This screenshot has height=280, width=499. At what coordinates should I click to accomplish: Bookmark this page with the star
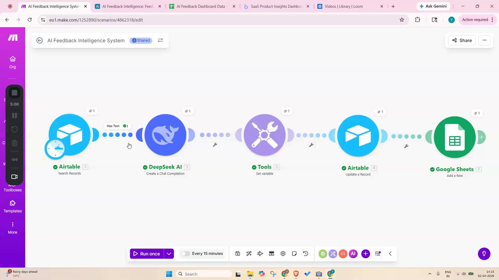[402, 20]
